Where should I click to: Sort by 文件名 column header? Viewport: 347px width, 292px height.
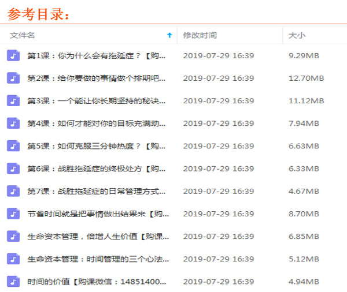tap(23, 36)
